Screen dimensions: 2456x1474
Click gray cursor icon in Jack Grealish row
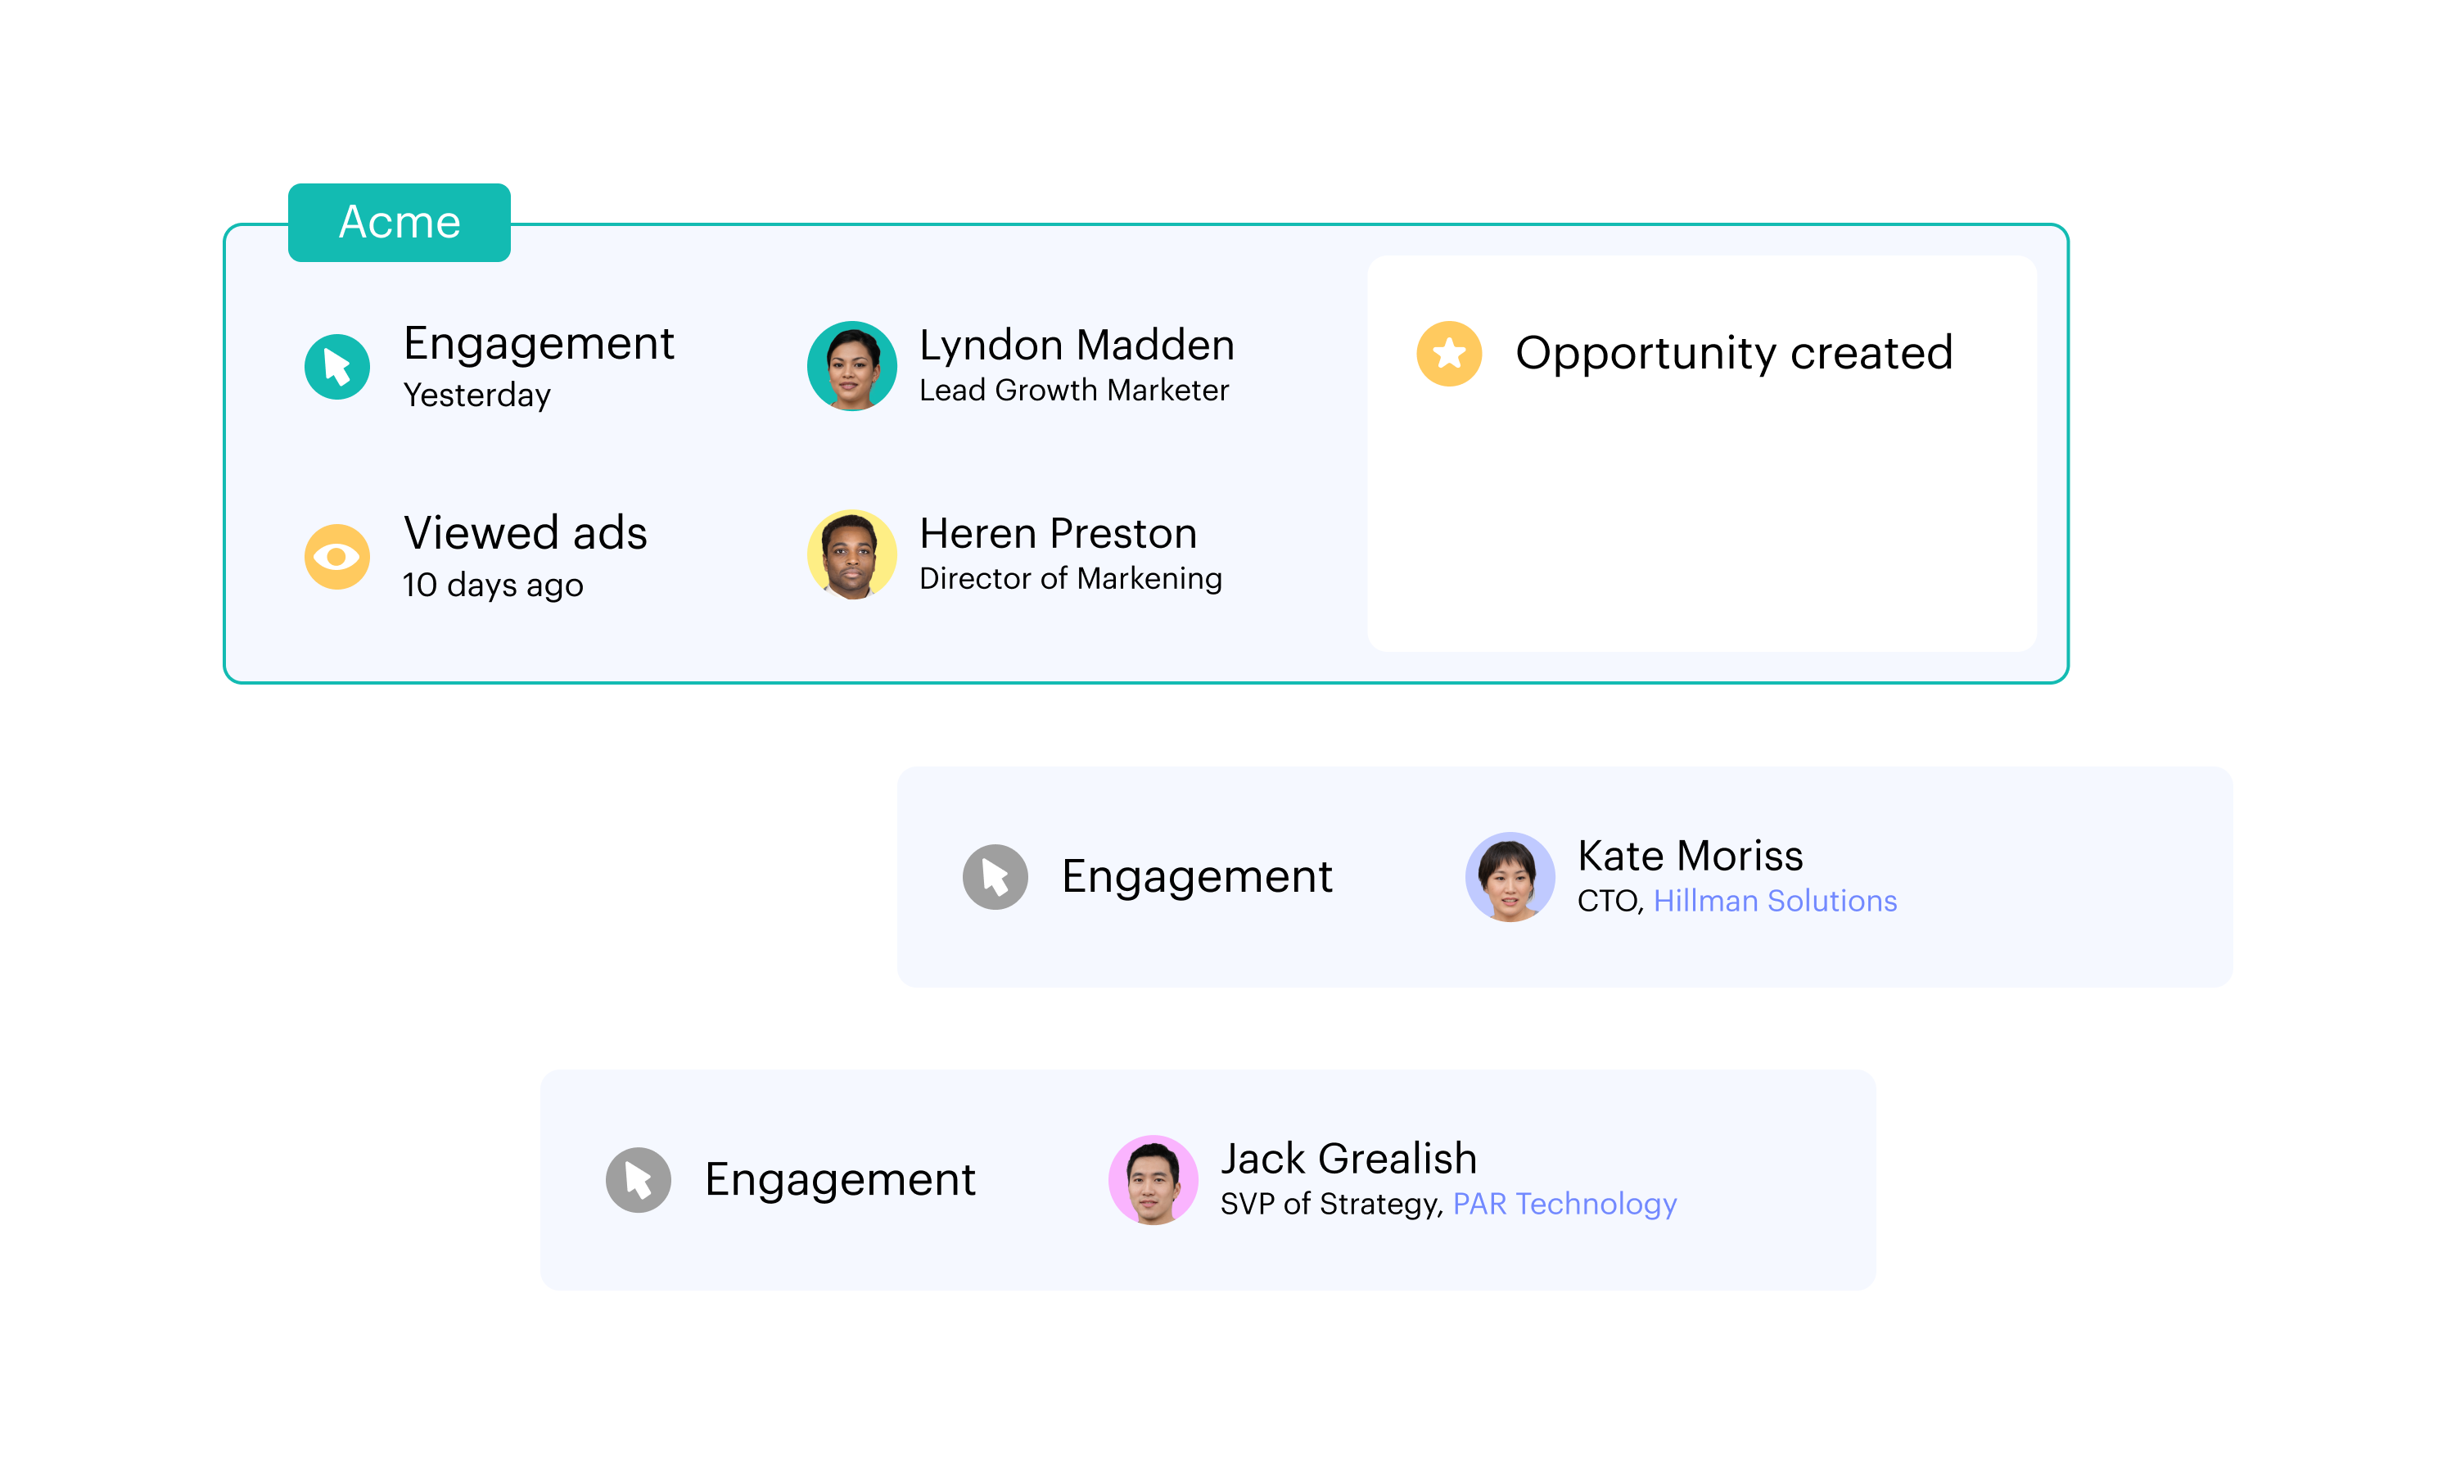(639, 1180)
